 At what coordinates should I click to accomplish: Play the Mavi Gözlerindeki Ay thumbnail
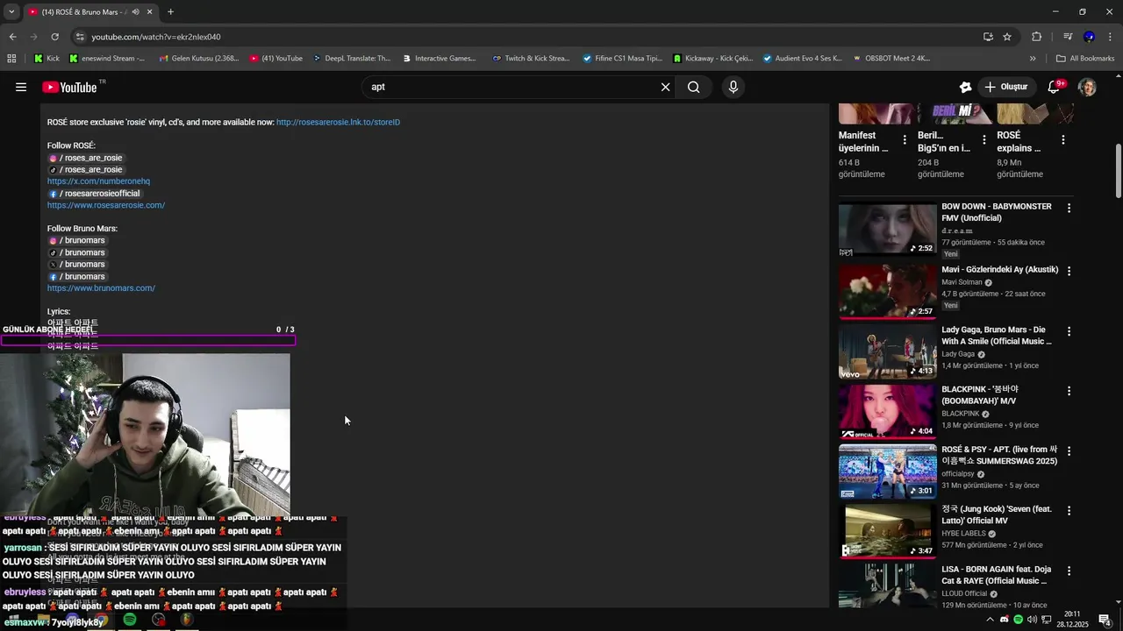(887, 292)
